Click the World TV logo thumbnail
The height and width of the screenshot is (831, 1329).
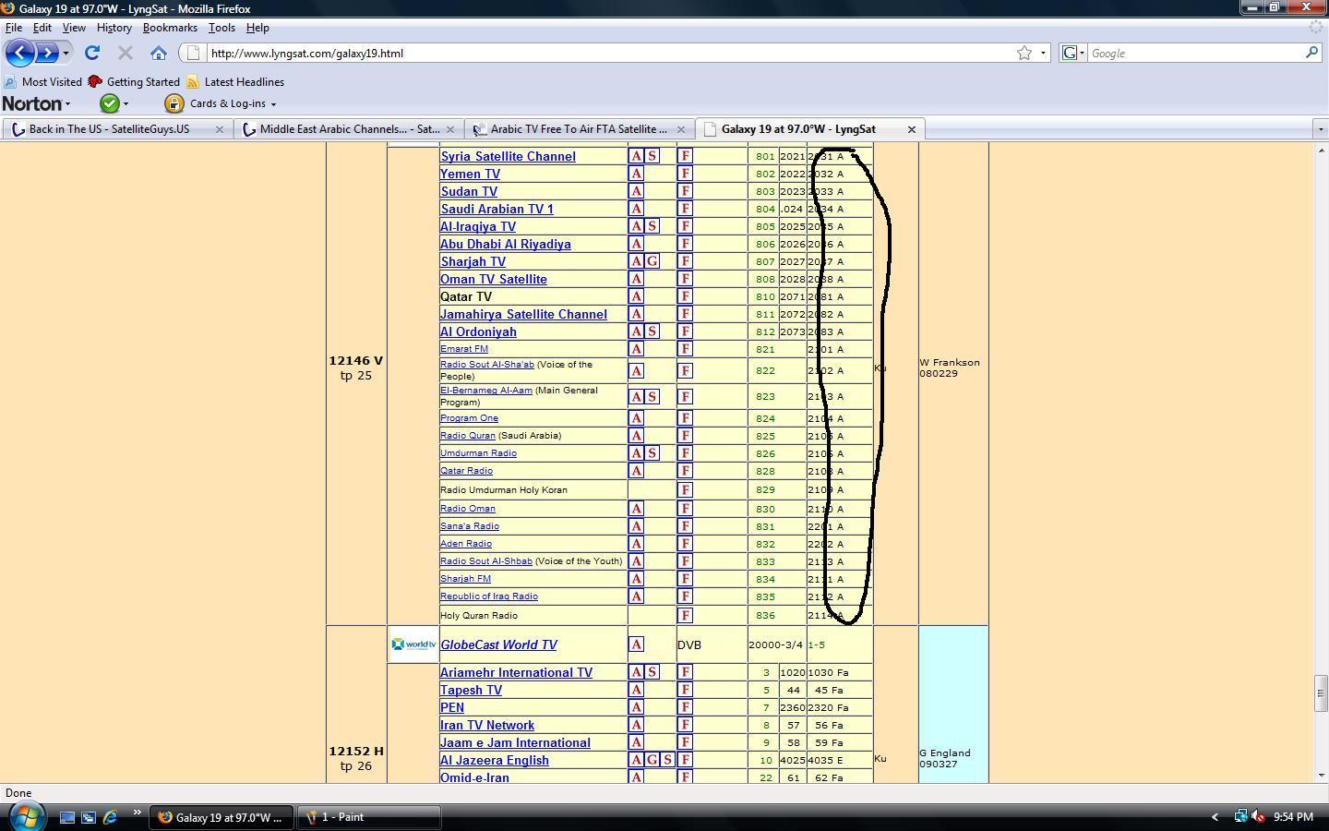tap(413, 644)
